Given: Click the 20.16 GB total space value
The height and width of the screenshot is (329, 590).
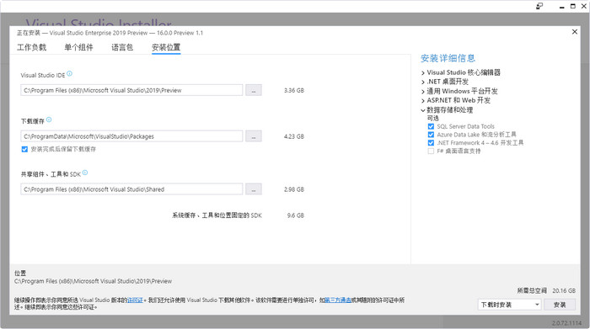Looking at the screenshot, I should pos(564,290).
